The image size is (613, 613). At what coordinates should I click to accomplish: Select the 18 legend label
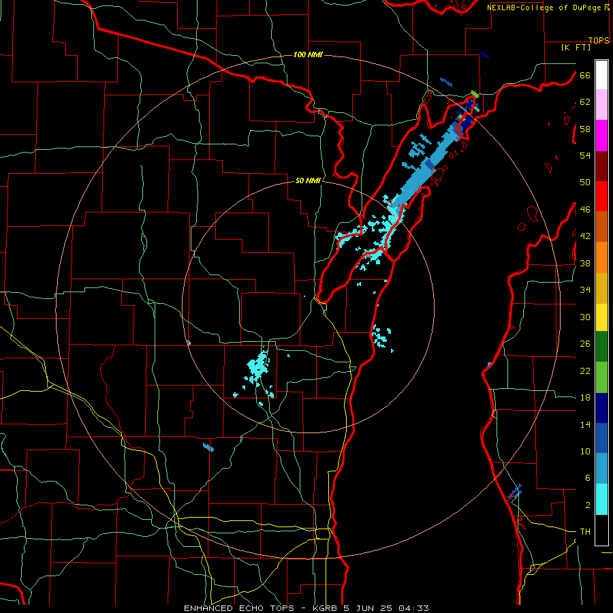[x=585, y=398]
